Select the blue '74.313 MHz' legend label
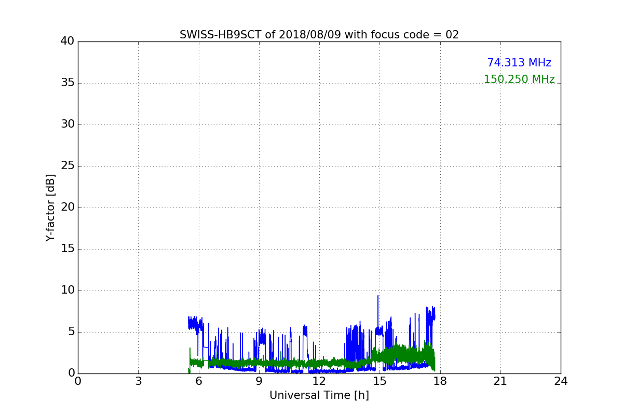 pyautogui.click(x=519, y=63)
